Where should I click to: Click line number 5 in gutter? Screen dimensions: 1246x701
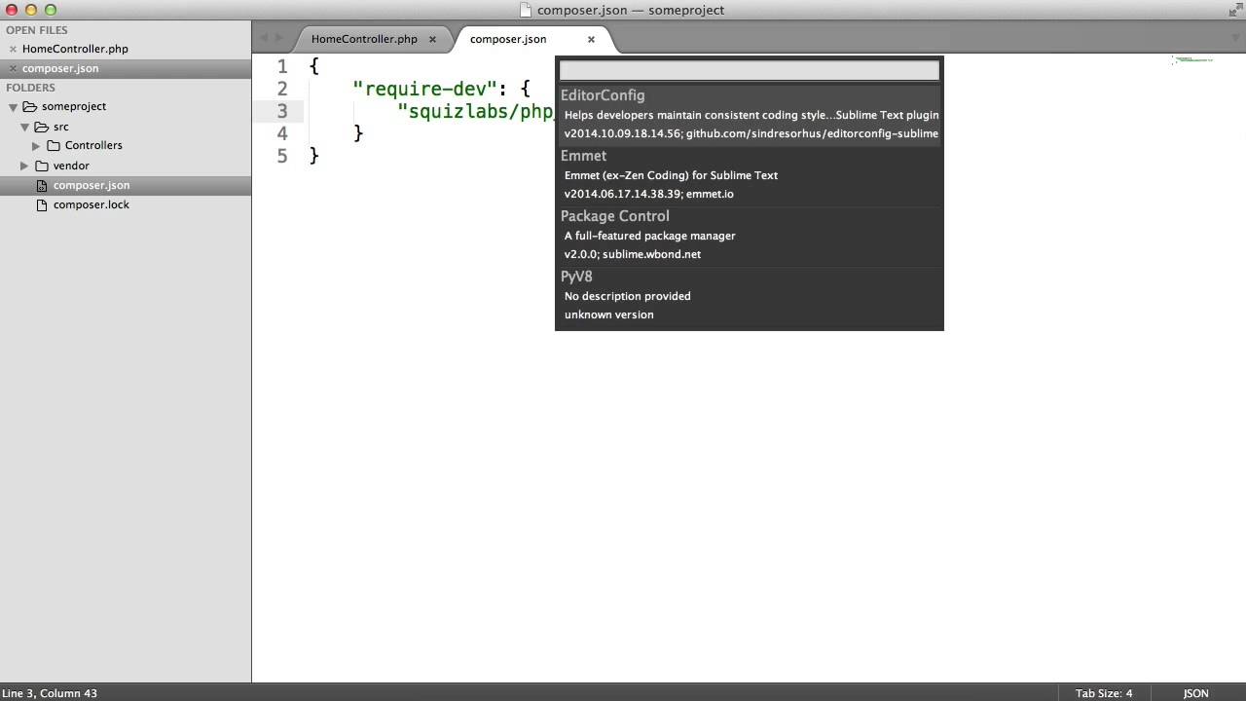[x=282, y=156]
